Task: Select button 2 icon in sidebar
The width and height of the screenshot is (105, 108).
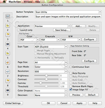Action: tap(8, 25)
